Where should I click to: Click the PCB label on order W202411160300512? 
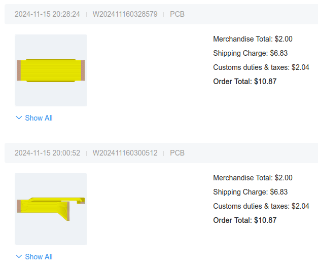[177, 153]
